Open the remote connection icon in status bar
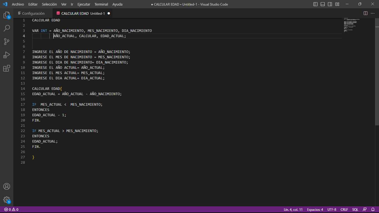The width and height of the screenshot is (379, 213). click(365, 209)
